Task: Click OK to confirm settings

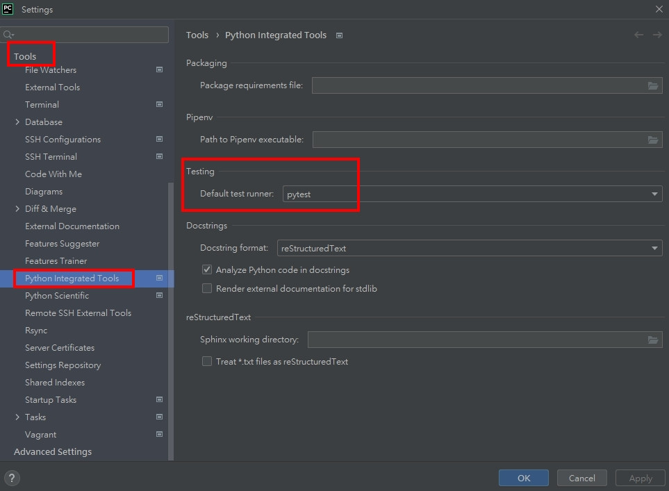Action: (524, 478)
